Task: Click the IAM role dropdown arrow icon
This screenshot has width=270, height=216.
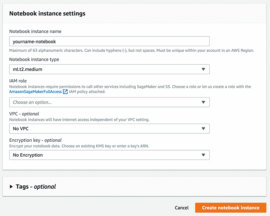Action: click(x=203, y=102)
